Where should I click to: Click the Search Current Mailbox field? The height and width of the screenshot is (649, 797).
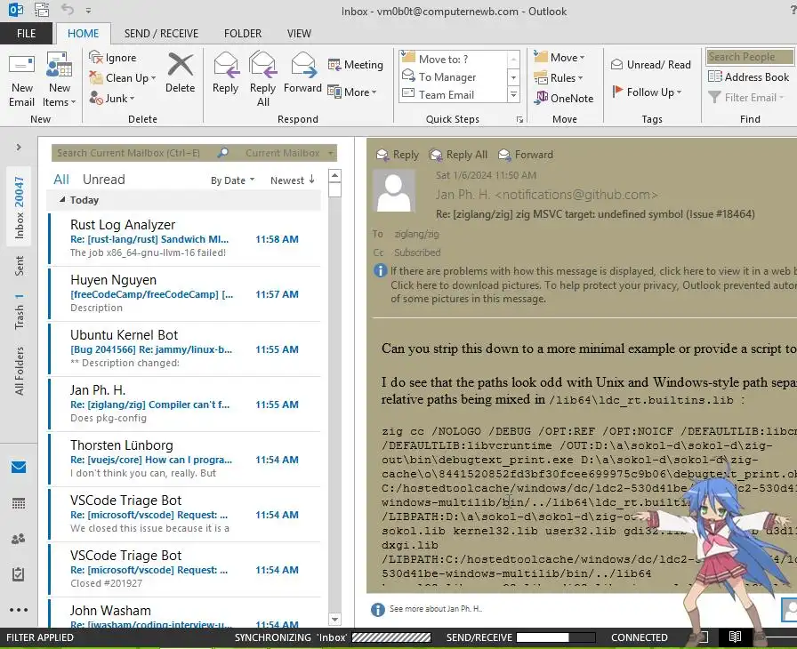click(x=133, y=153)
